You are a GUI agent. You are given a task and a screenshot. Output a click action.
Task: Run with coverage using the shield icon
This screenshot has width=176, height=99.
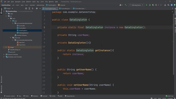click(x=153, y=5)
